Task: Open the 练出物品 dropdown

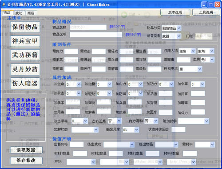Action: coord(166,145)
